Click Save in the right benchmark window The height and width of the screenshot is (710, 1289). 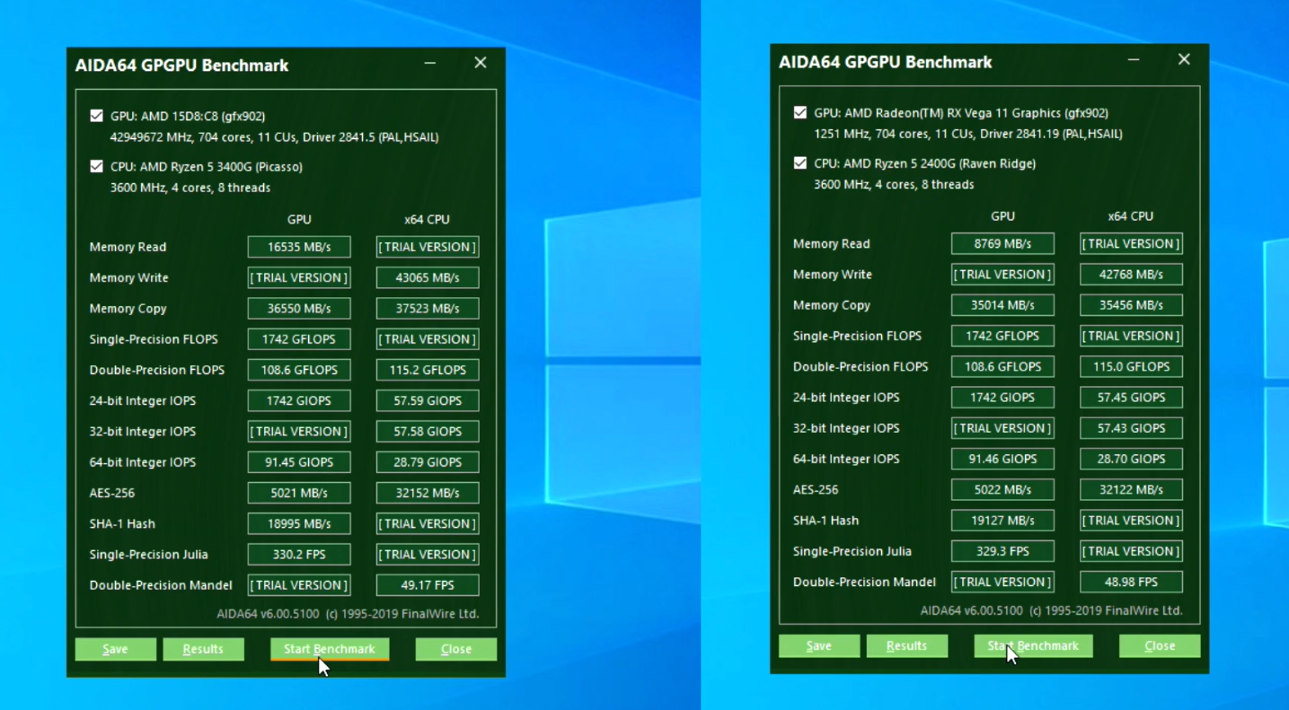tap(818, 645)
